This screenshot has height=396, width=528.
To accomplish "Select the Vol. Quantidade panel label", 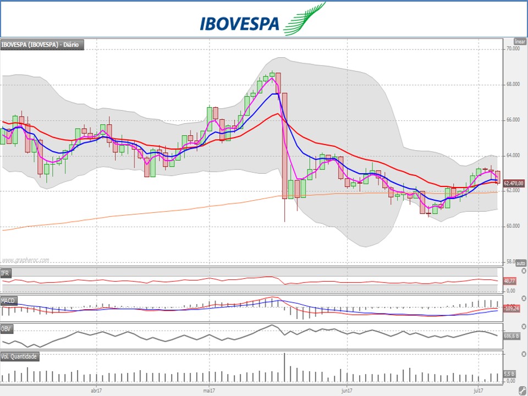I will click(x=20, y=356).
